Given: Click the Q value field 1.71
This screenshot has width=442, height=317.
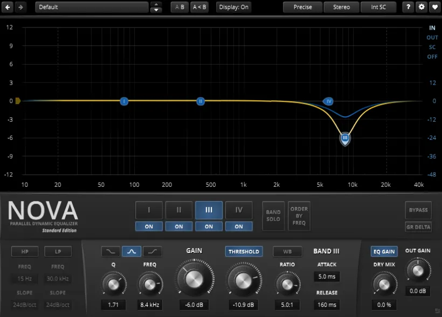Looking at the screenshot, I should (x=113, y=305).
